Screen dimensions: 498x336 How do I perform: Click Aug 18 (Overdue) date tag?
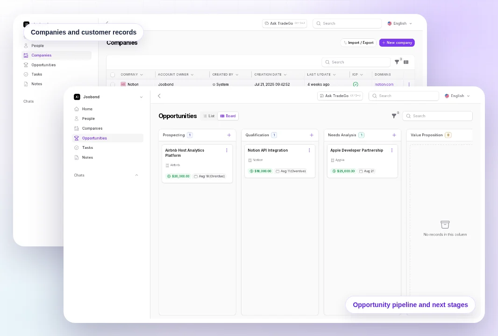(x=209, y=176)
